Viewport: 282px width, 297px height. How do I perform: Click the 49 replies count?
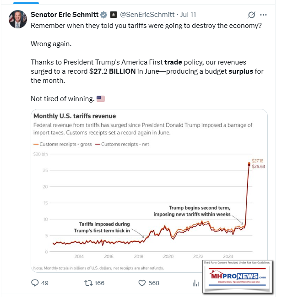[44, 283]
